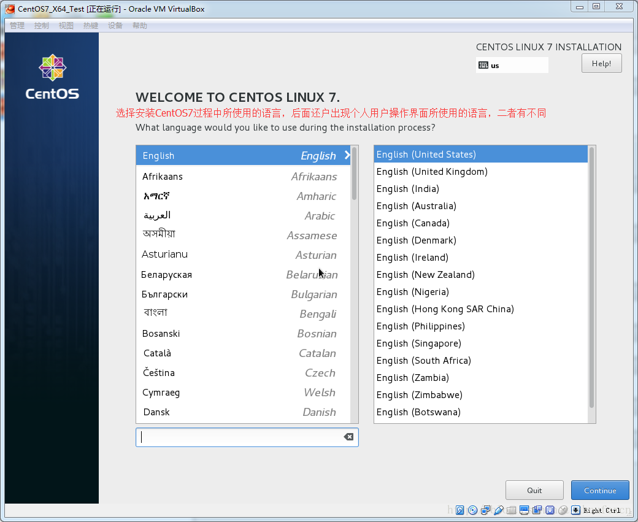Click the Quit button
The image size is (638, 522).
coord(534,490)
